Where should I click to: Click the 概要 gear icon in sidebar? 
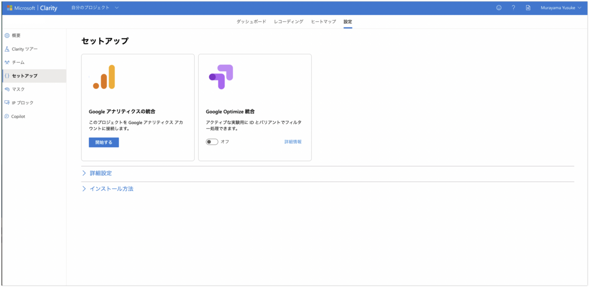(7, 36)
